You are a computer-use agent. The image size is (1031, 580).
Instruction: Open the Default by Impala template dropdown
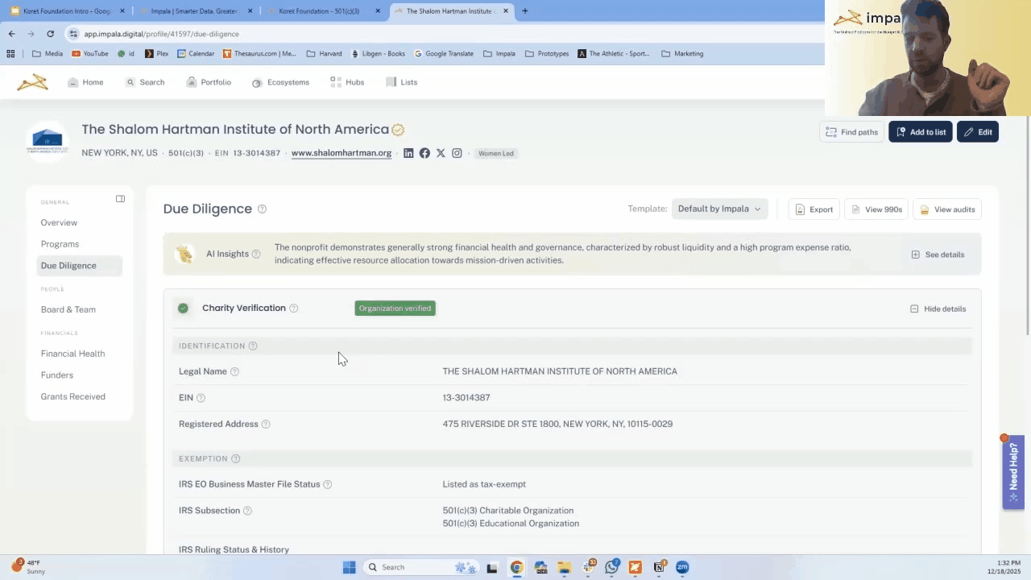tap(719, 209)
